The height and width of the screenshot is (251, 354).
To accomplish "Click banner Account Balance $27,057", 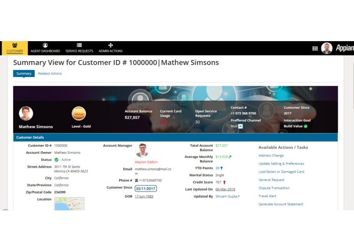I will (x=132, y=117).
